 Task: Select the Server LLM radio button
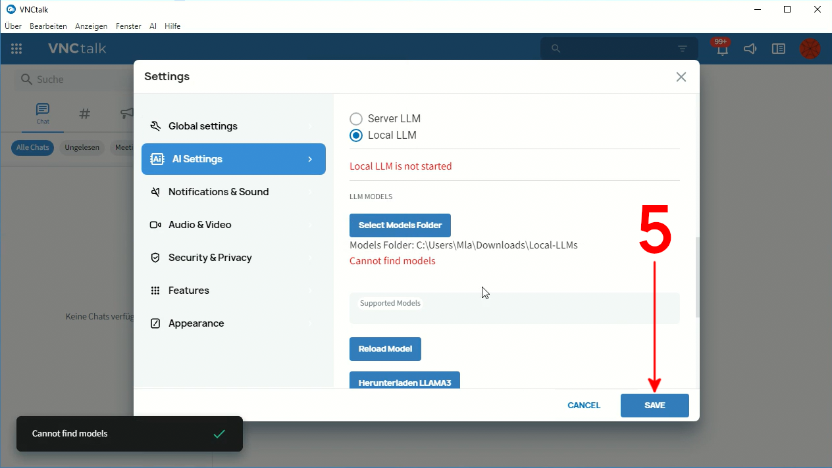[x=356, y=119]
